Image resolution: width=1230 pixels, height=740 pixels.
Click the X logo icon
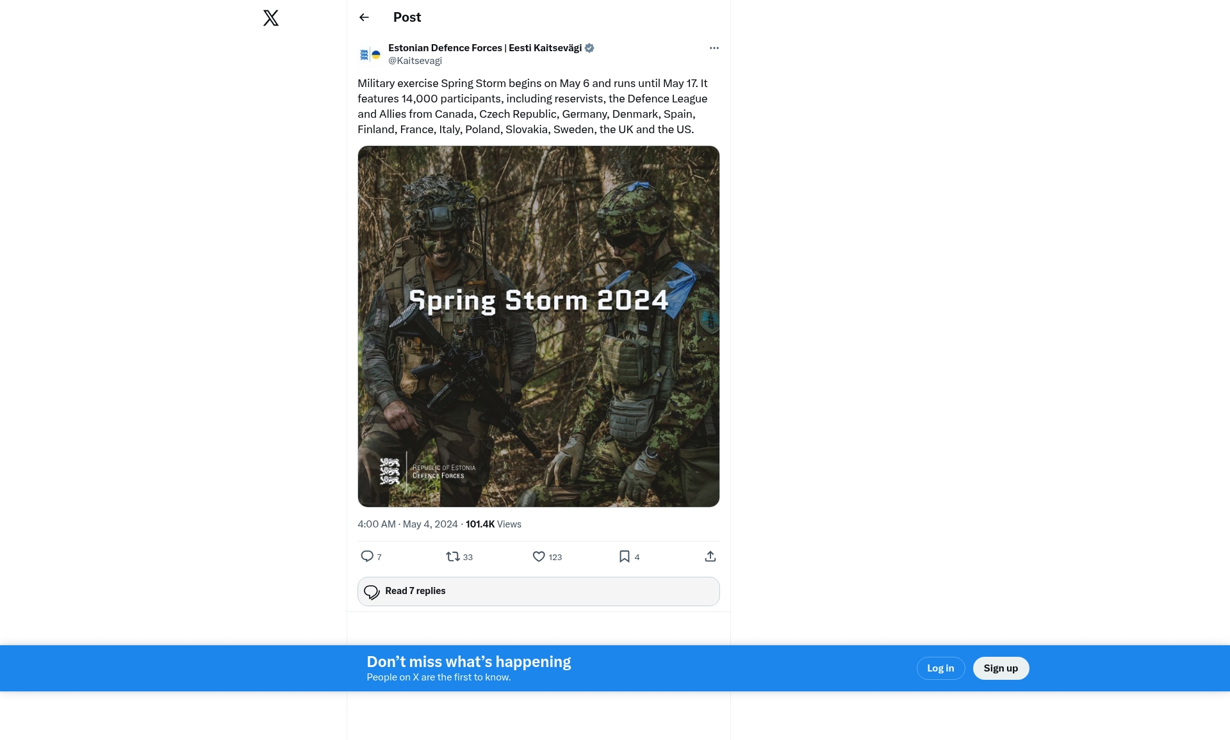click(x=271, y=18)
